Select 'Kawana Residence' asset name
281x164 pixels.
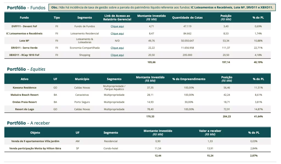coord(24,88)
